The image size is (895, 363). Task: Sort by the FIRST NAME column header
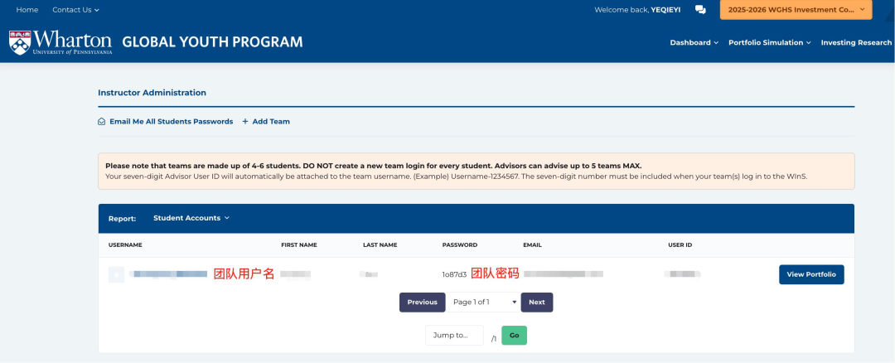point(299,244)
